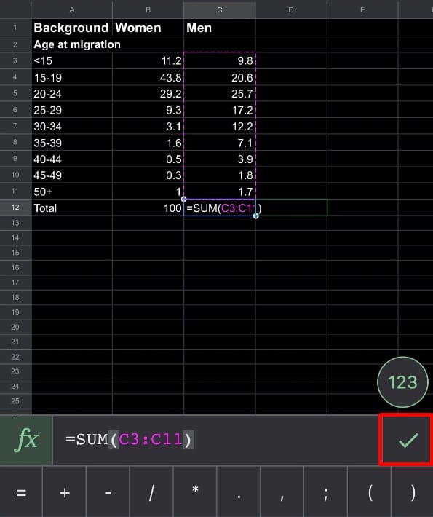This screenshot has height=517, width=433.
Task: Tap the =SUM(C3:C11) cell being edited
Action: coord(220,208)
